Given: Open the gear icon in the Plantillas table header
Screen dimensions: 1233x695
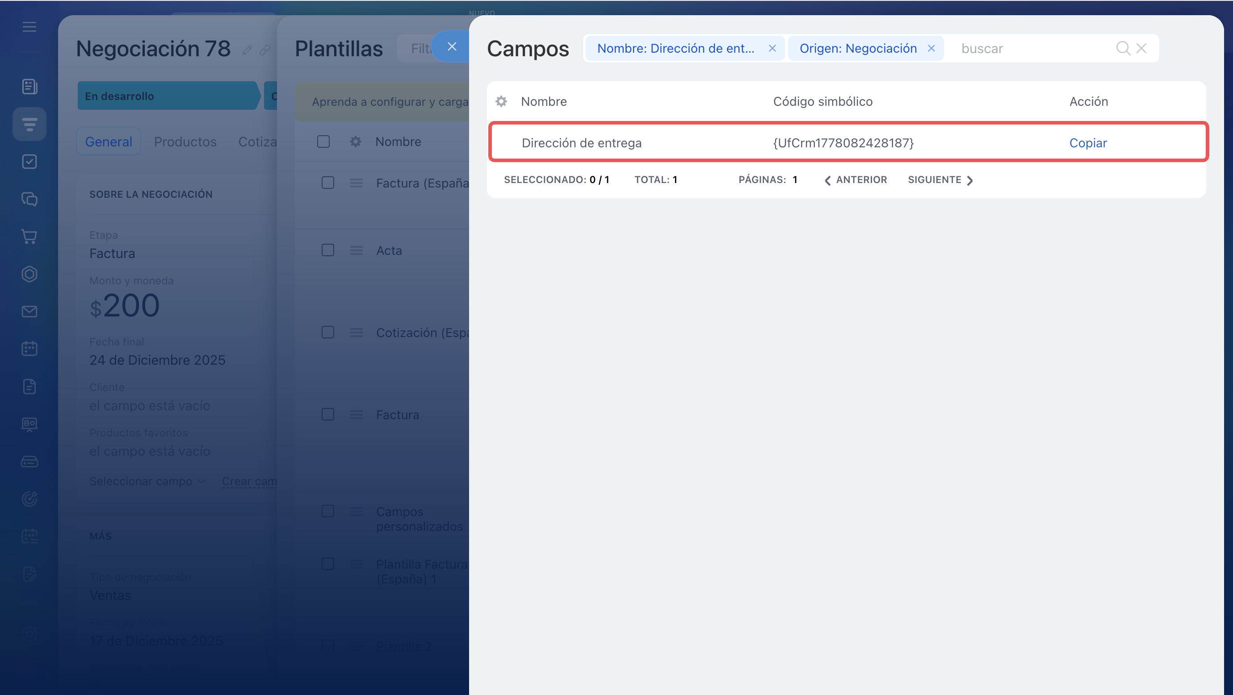Looking at the screenshot, I should point(355,141).
